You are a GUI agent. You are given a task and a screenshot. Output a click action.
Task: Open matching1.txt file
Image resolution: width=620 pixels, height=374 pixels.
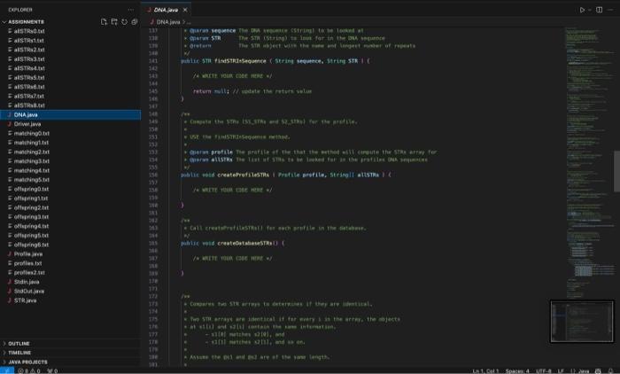[x=32, y=143]
